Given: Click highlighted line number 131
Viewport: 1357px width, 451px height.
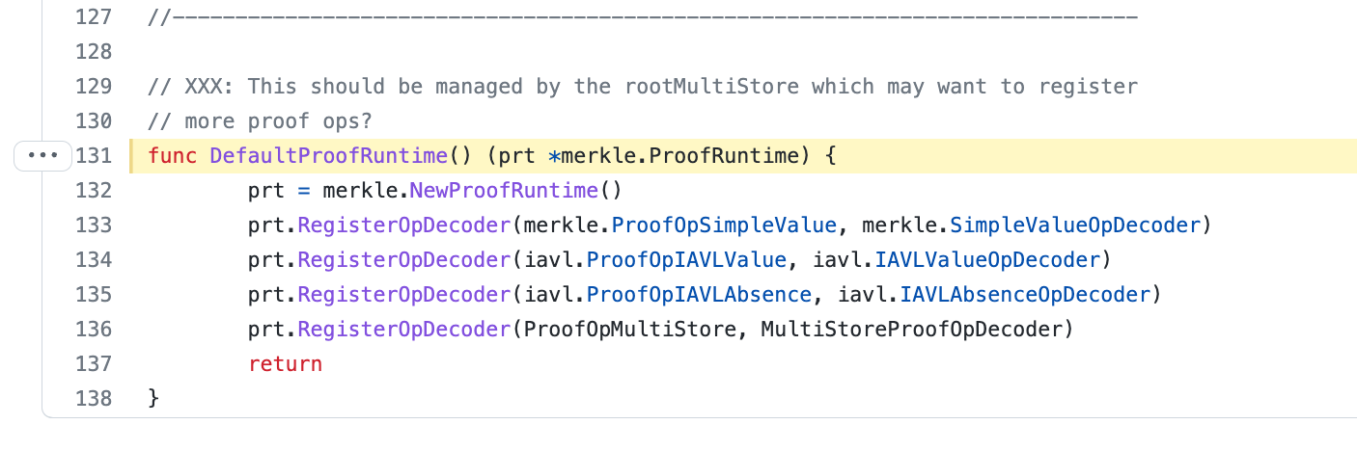Looking at the screenshot, I should (94, 156).
